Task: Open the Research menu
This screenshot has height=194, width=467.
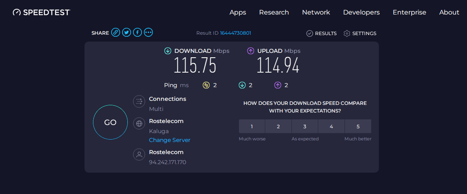Action: click(x=274, y=13)
